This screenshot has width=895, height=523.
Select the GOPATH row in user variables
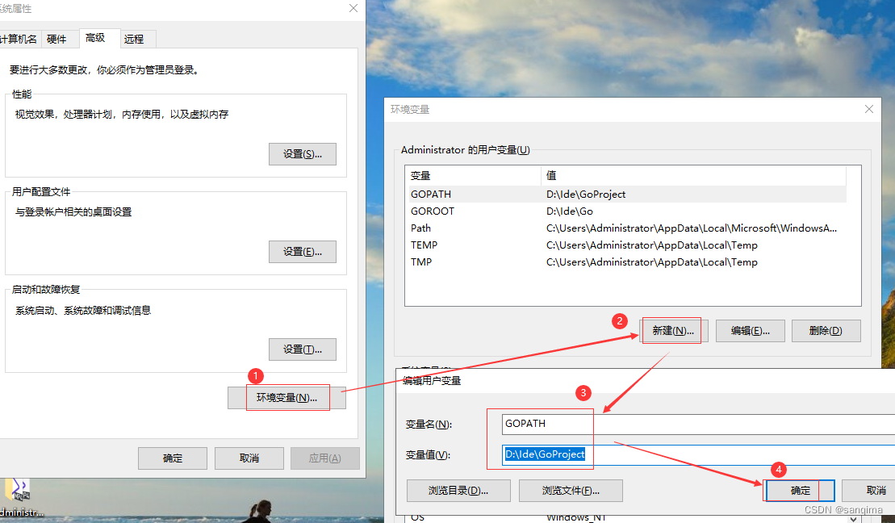coord(627,195)
